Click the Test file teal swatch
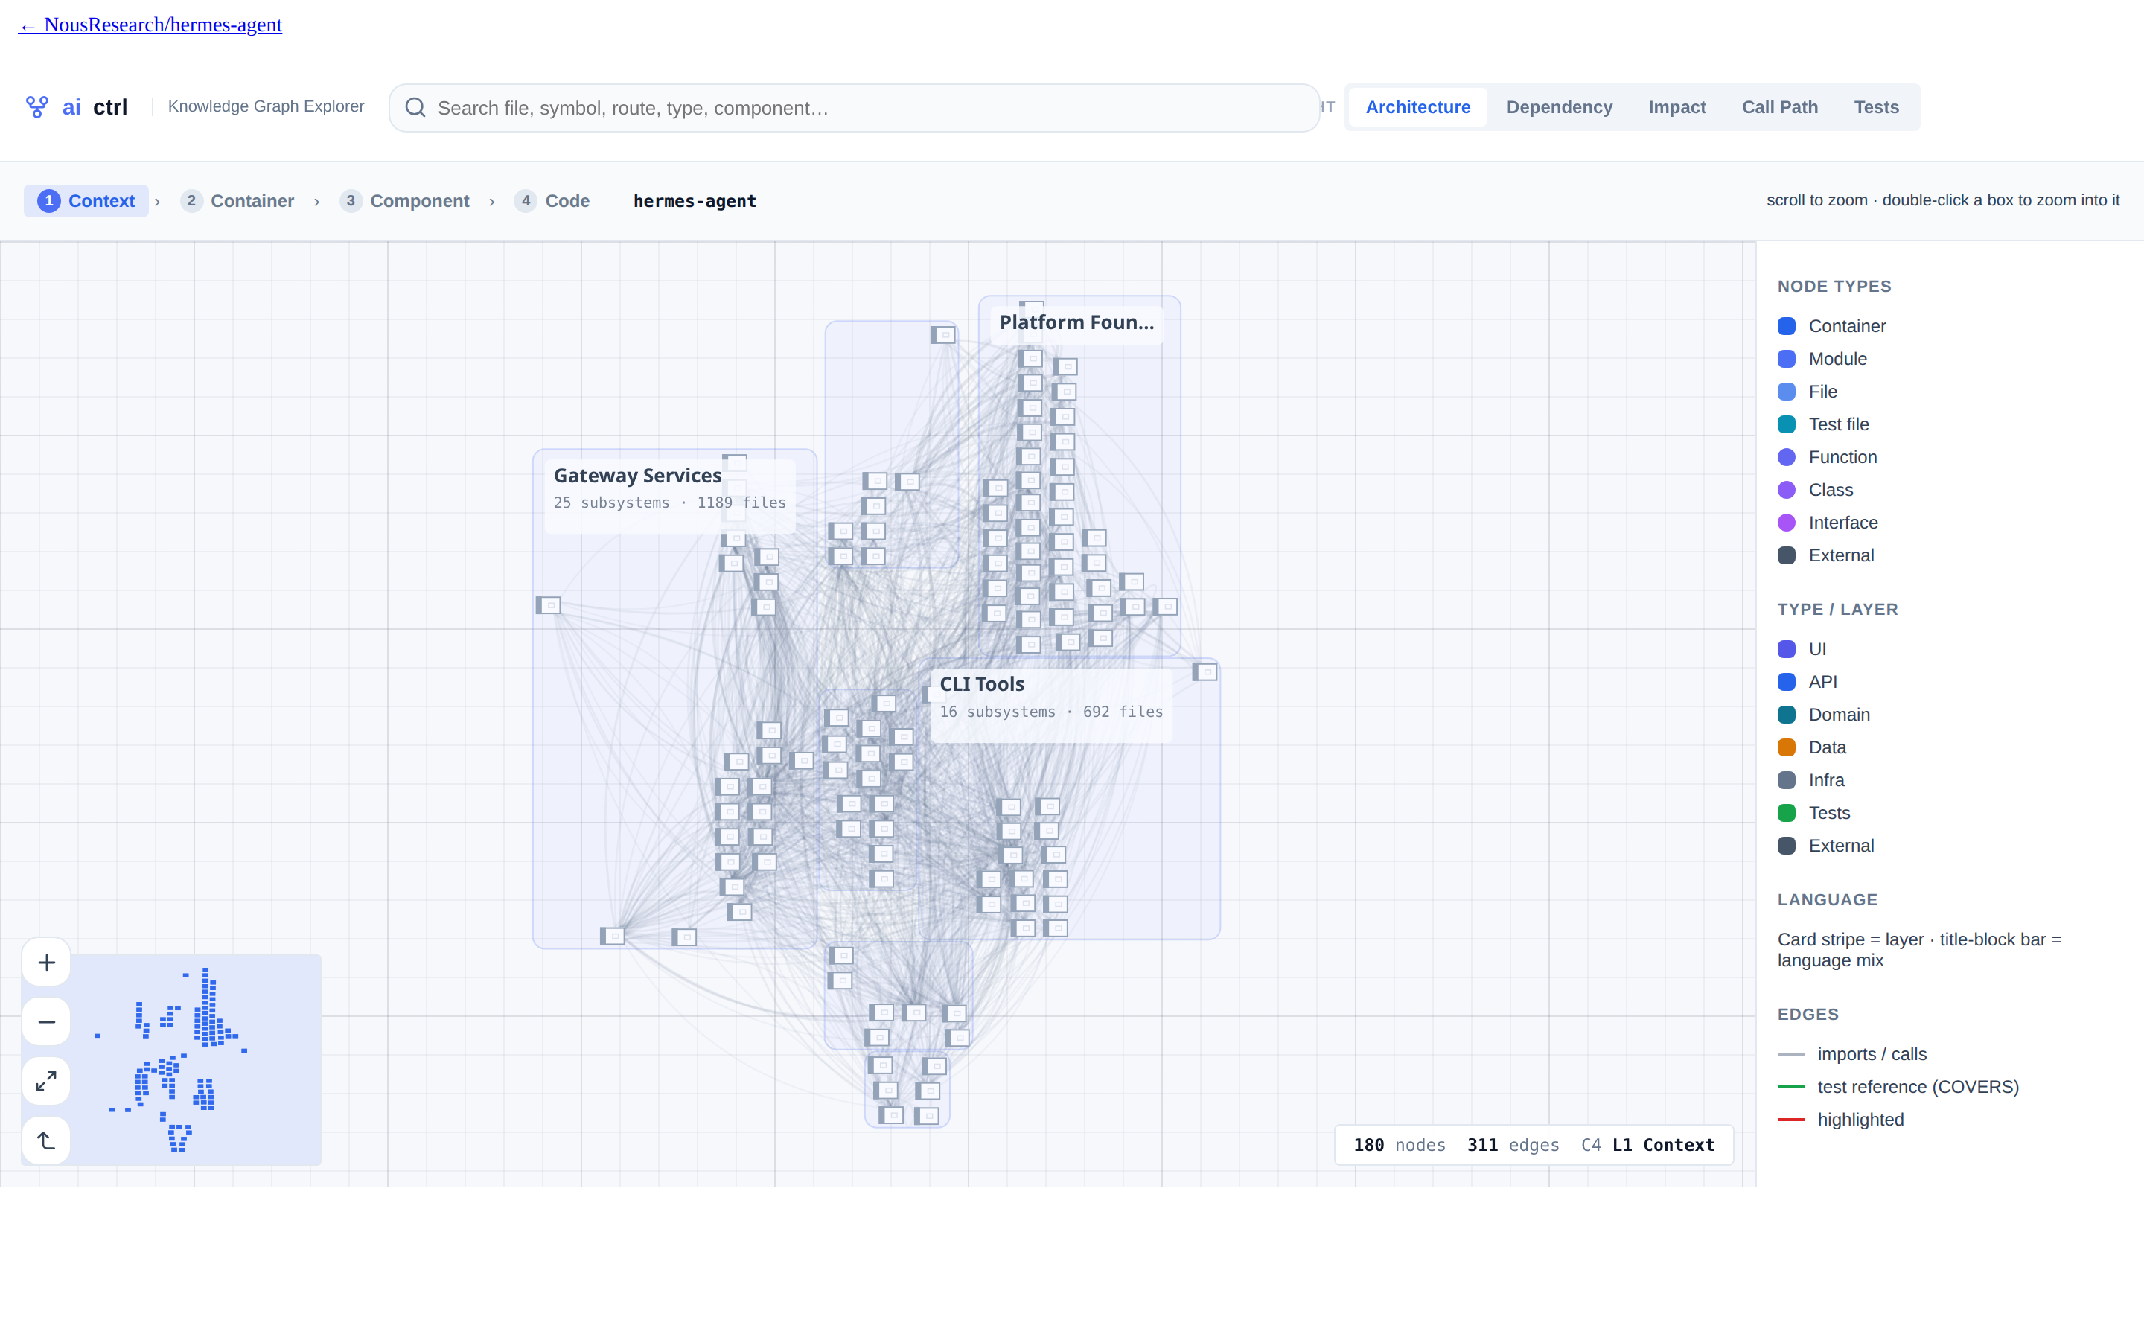Screen dimensions: 2144x1340 pos(1787,424)
